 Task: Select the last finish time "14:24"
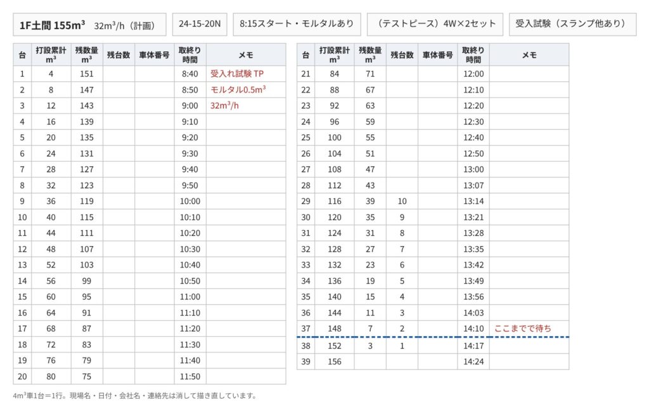pyautogui.click(x=473, y=362)
